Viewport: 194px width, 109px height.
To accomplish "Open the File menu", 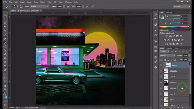I will 11,2.
